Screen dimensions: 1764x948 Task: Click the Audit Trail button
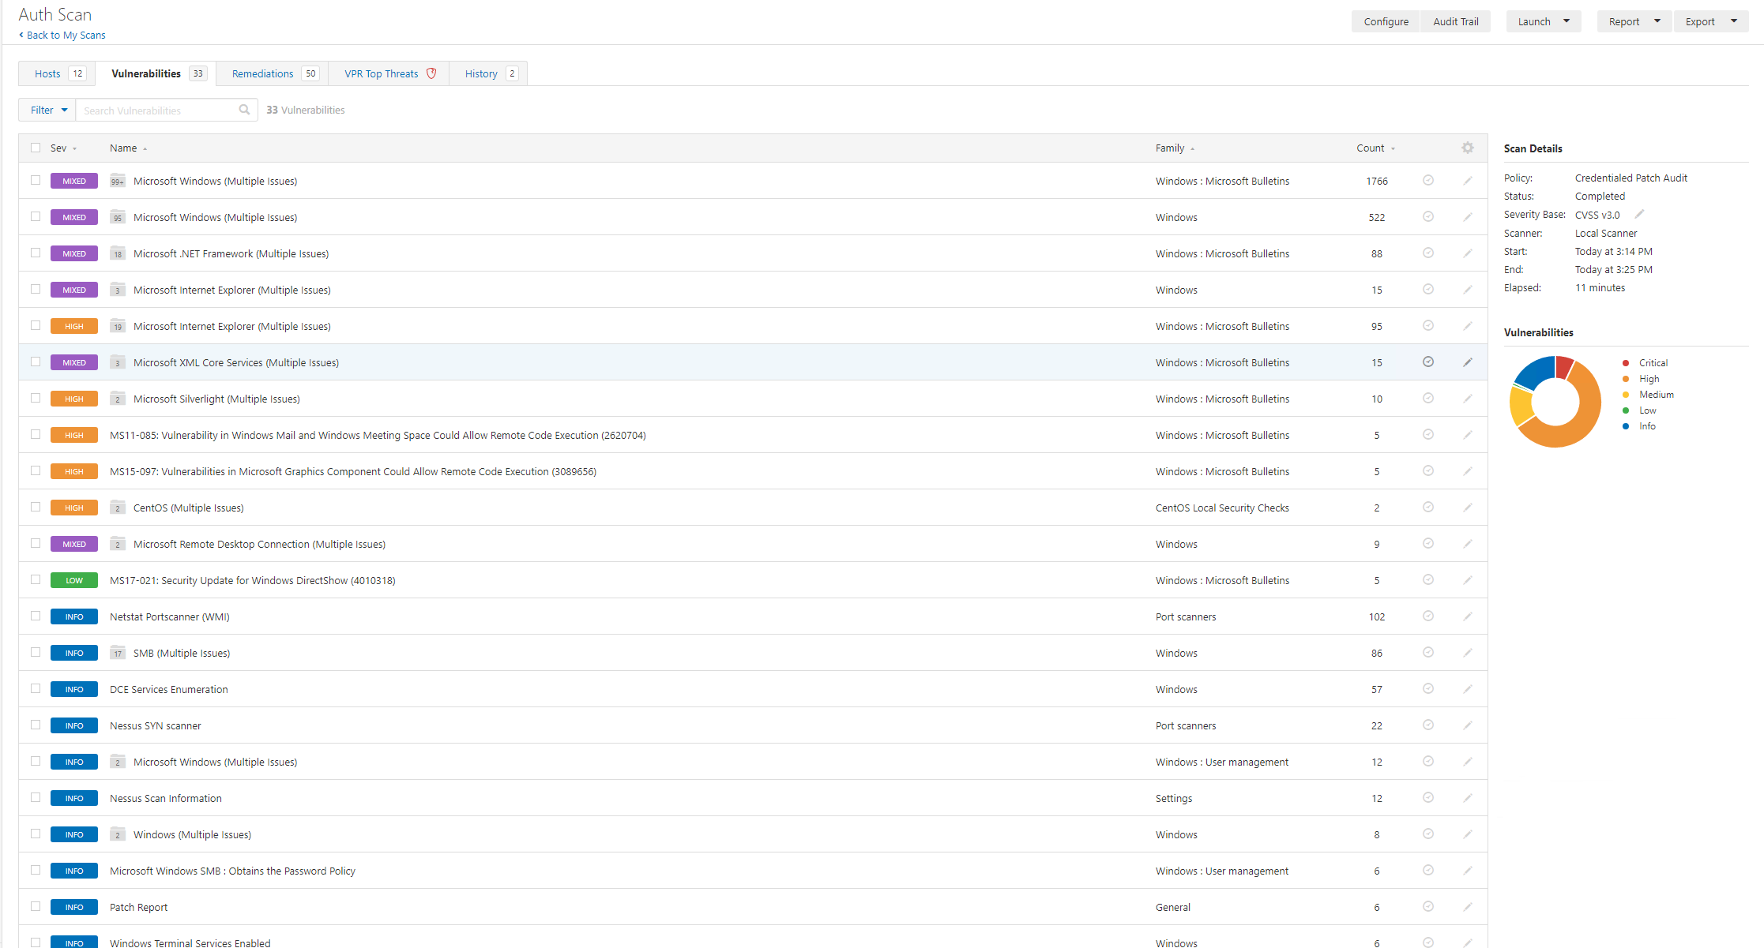click(1455, 21)
